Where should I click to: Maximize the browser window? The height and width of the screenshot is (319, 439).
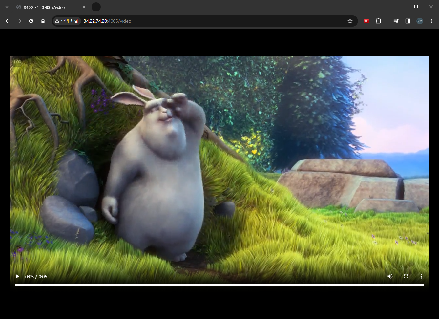(x=416, y=7)
